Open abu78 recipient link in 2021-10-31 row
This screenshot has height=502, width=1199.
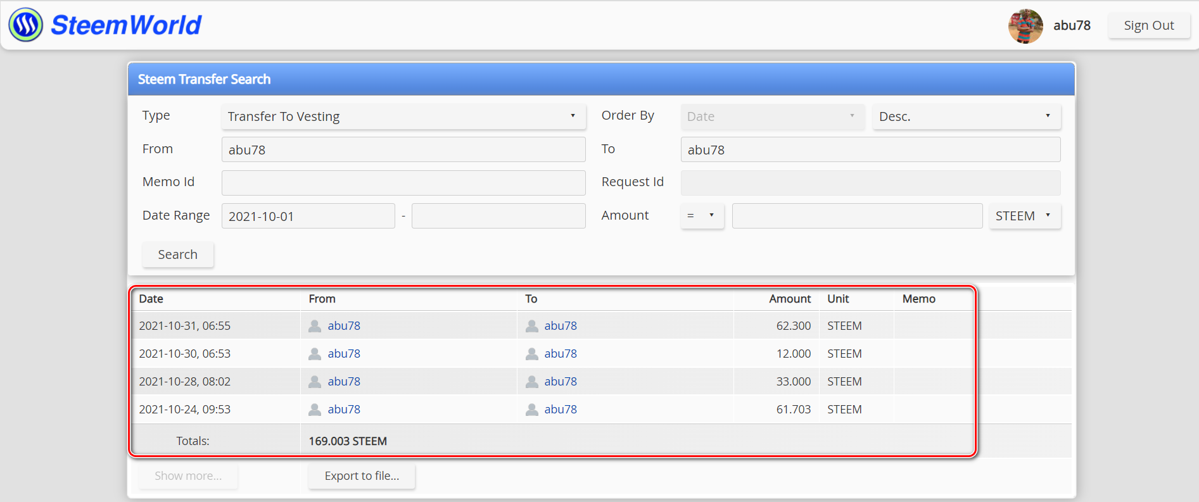pos(561,326)
